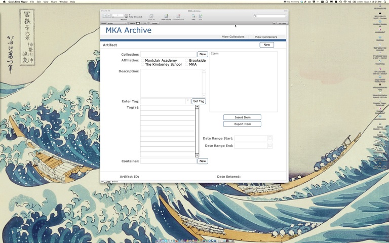Click the found-set pie chart icon

click(126, 16)
